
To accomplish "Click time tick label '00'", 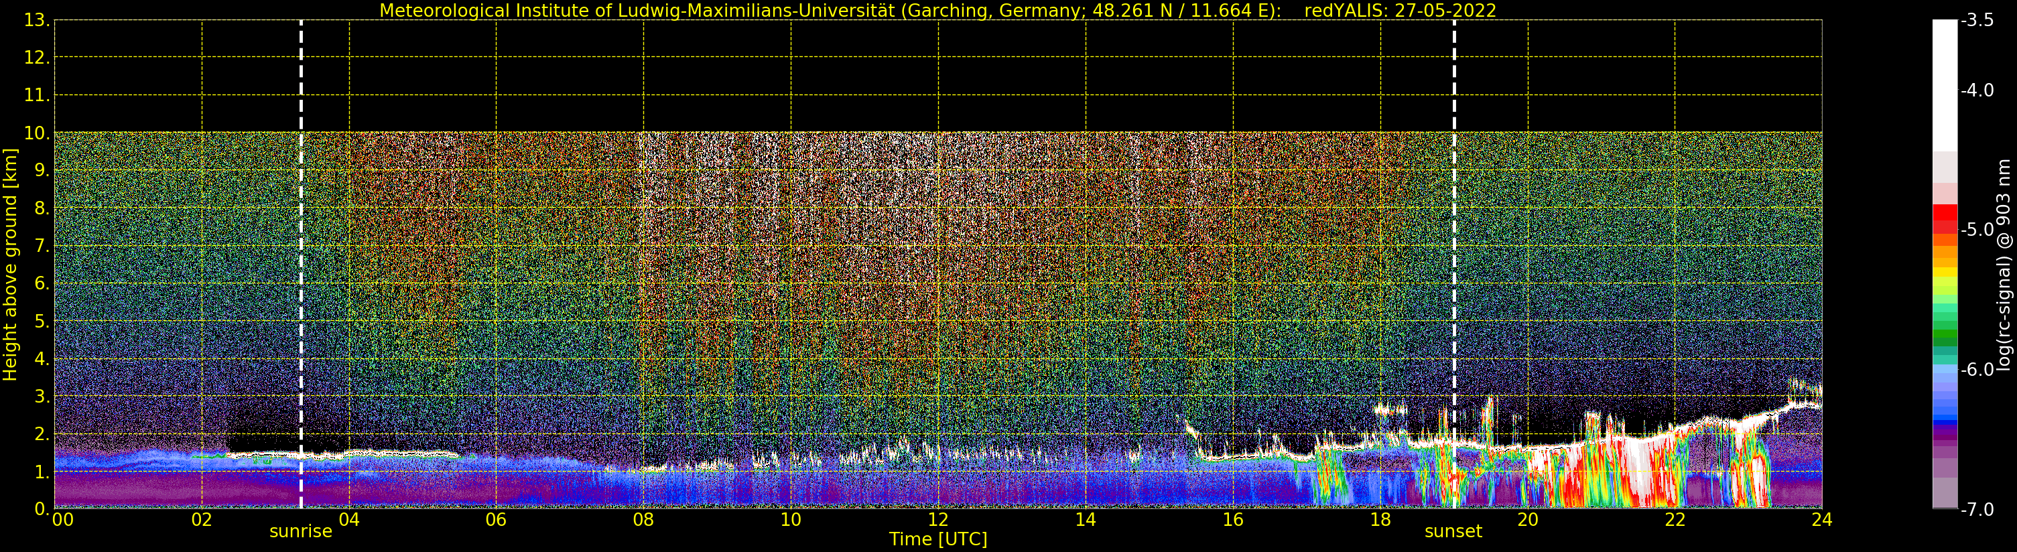I will click(62, 520).
